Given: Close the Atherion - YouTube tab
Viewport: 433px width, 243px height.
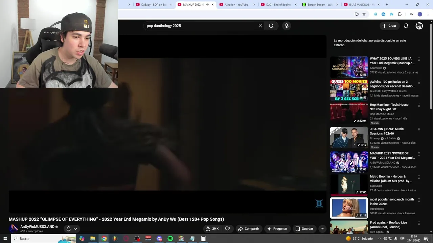Looking at the screenshot, I should [x=254, y=5].
